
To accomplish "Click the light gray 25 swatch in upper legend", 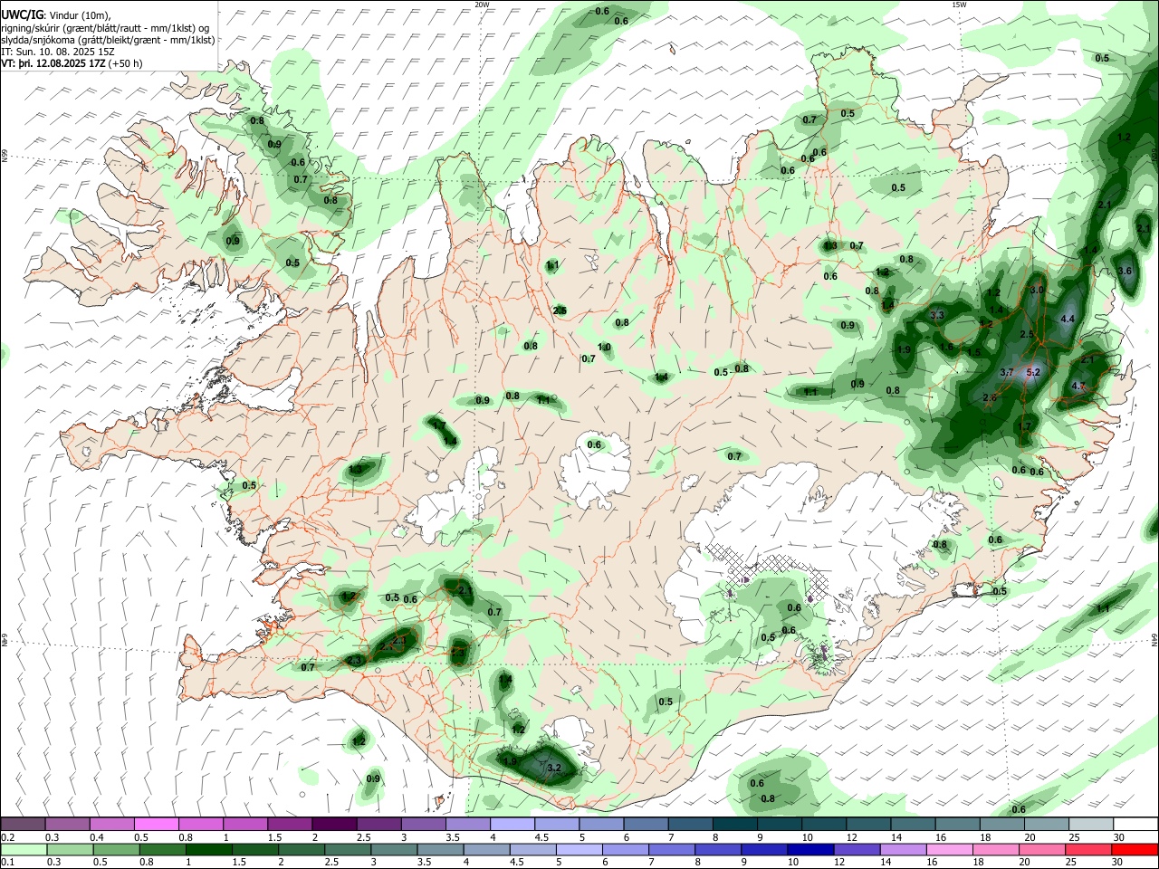I will point(1093,824).
